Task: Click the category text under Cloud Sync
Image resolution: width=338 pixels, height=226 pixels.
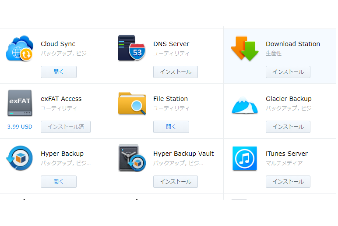Action: (66, 54)
